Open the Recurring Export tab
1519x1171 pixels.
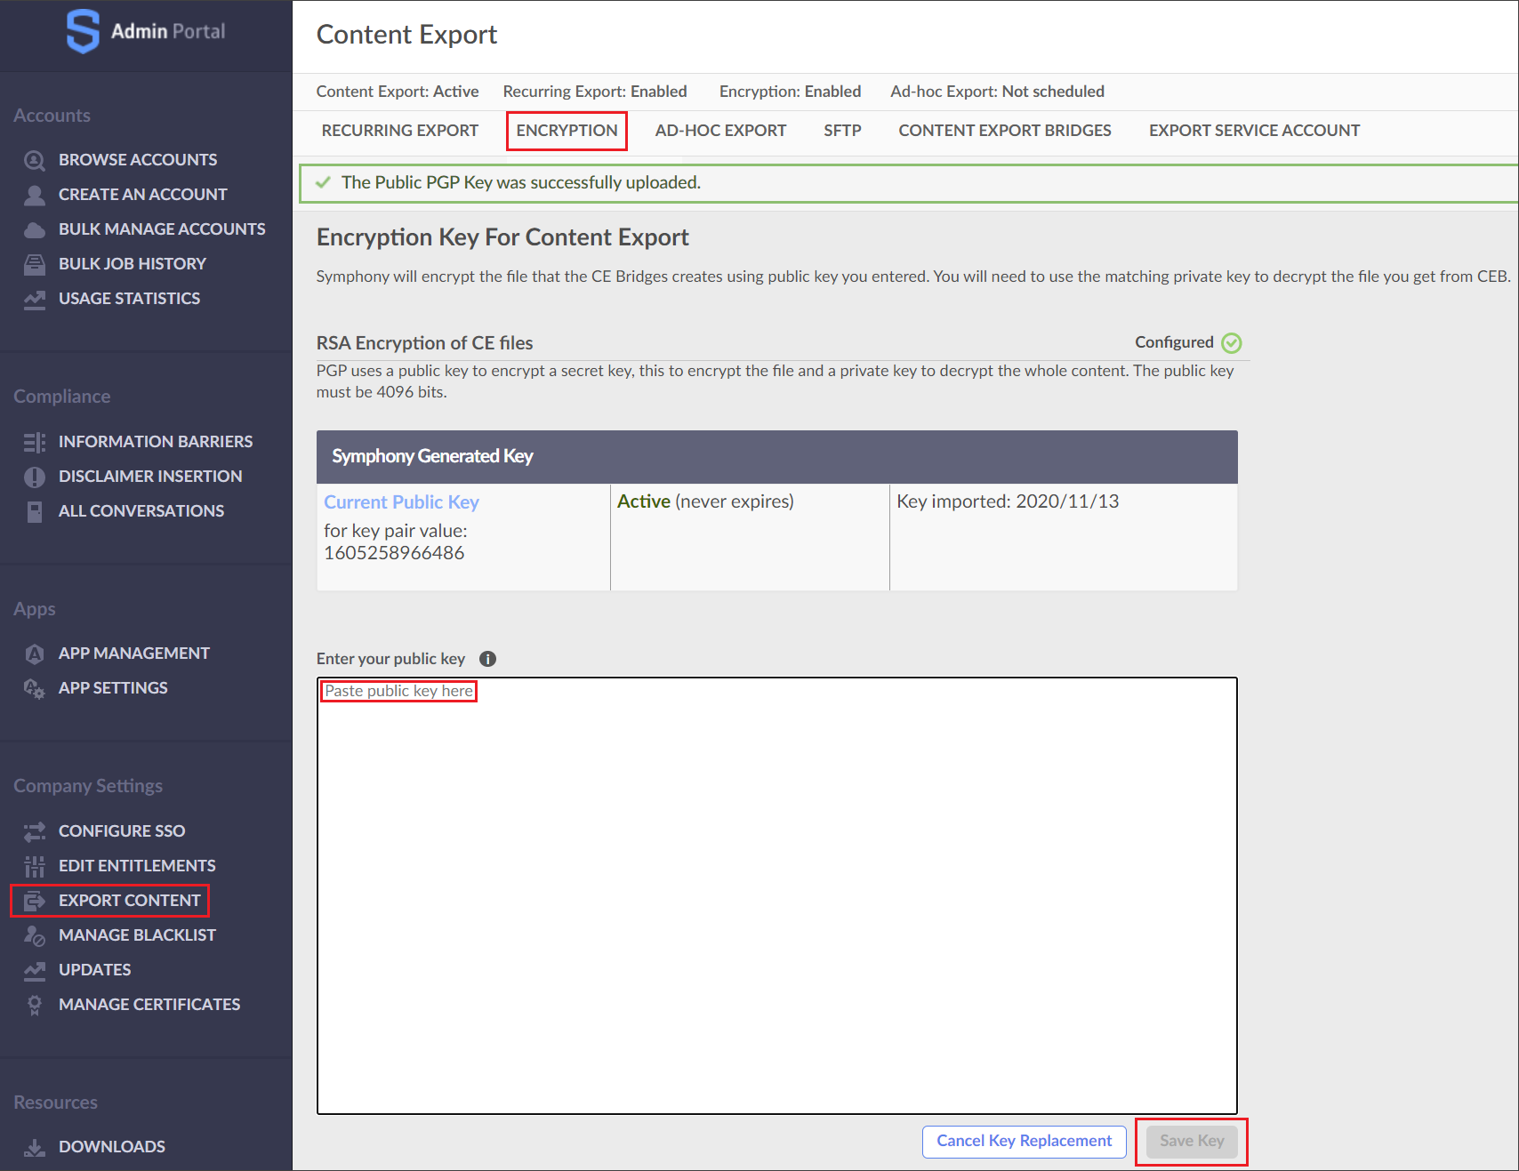click(x=399, y=131)
